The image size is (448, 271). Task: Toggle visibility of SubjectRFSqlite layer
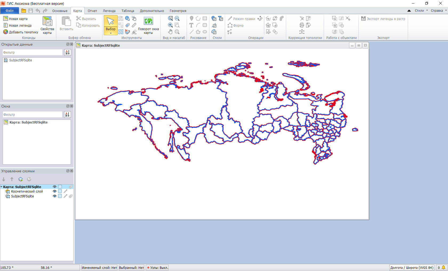[55, 196]
